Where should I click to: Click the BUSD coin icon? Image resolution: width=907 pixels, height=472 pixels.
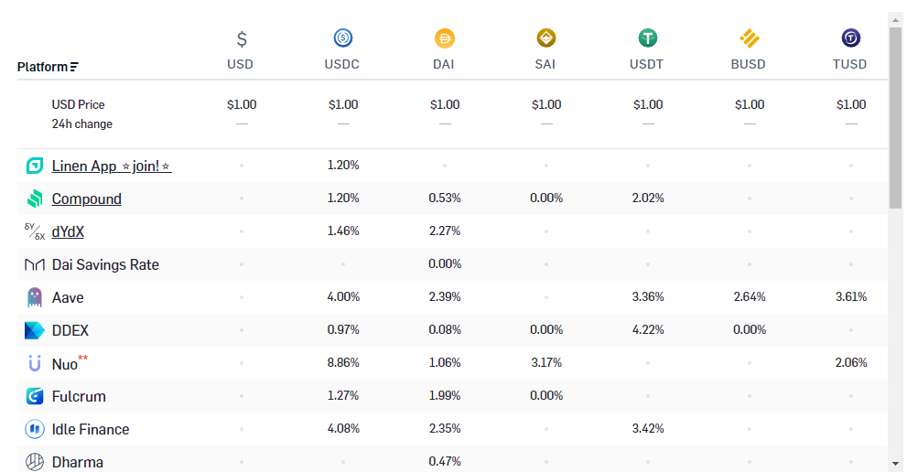click(749, 38)
